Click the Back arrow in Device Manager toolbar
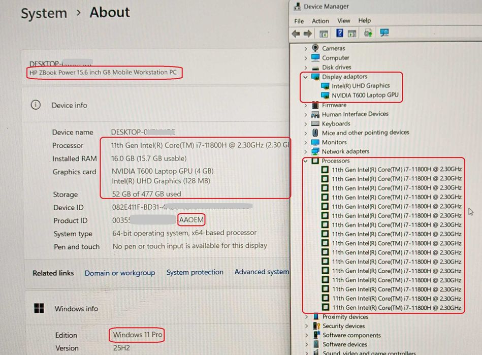 click(x=296, y=34)
